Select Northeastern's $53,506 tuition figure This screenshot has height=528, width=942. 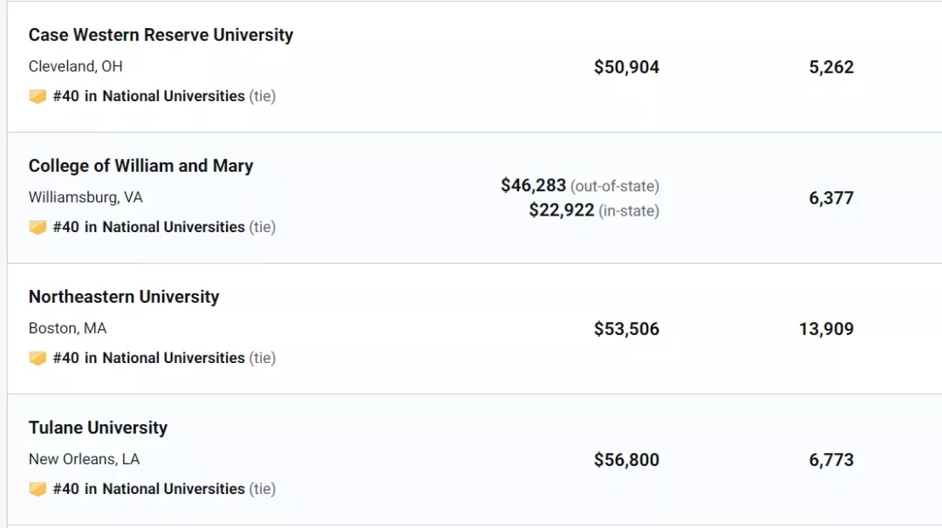[x=626, y=329]
